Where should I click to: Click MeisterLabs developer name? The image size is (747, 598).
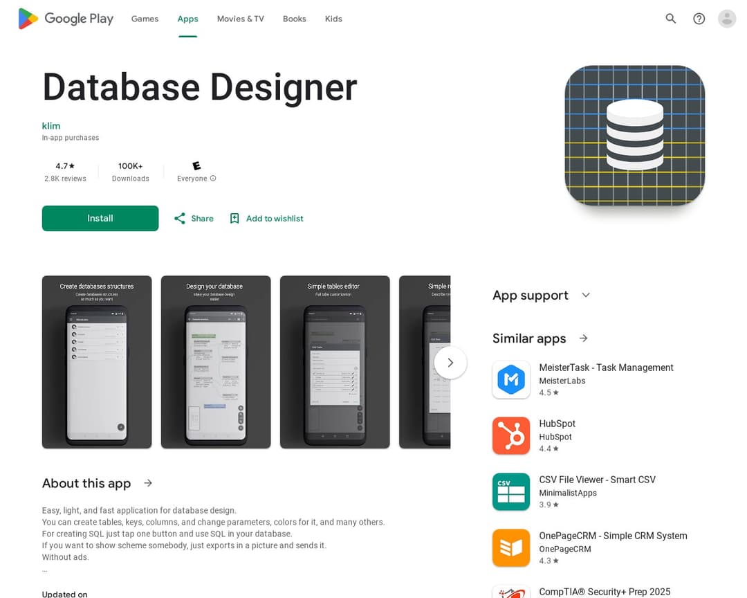pyautogui.click(x=562, y=381)
